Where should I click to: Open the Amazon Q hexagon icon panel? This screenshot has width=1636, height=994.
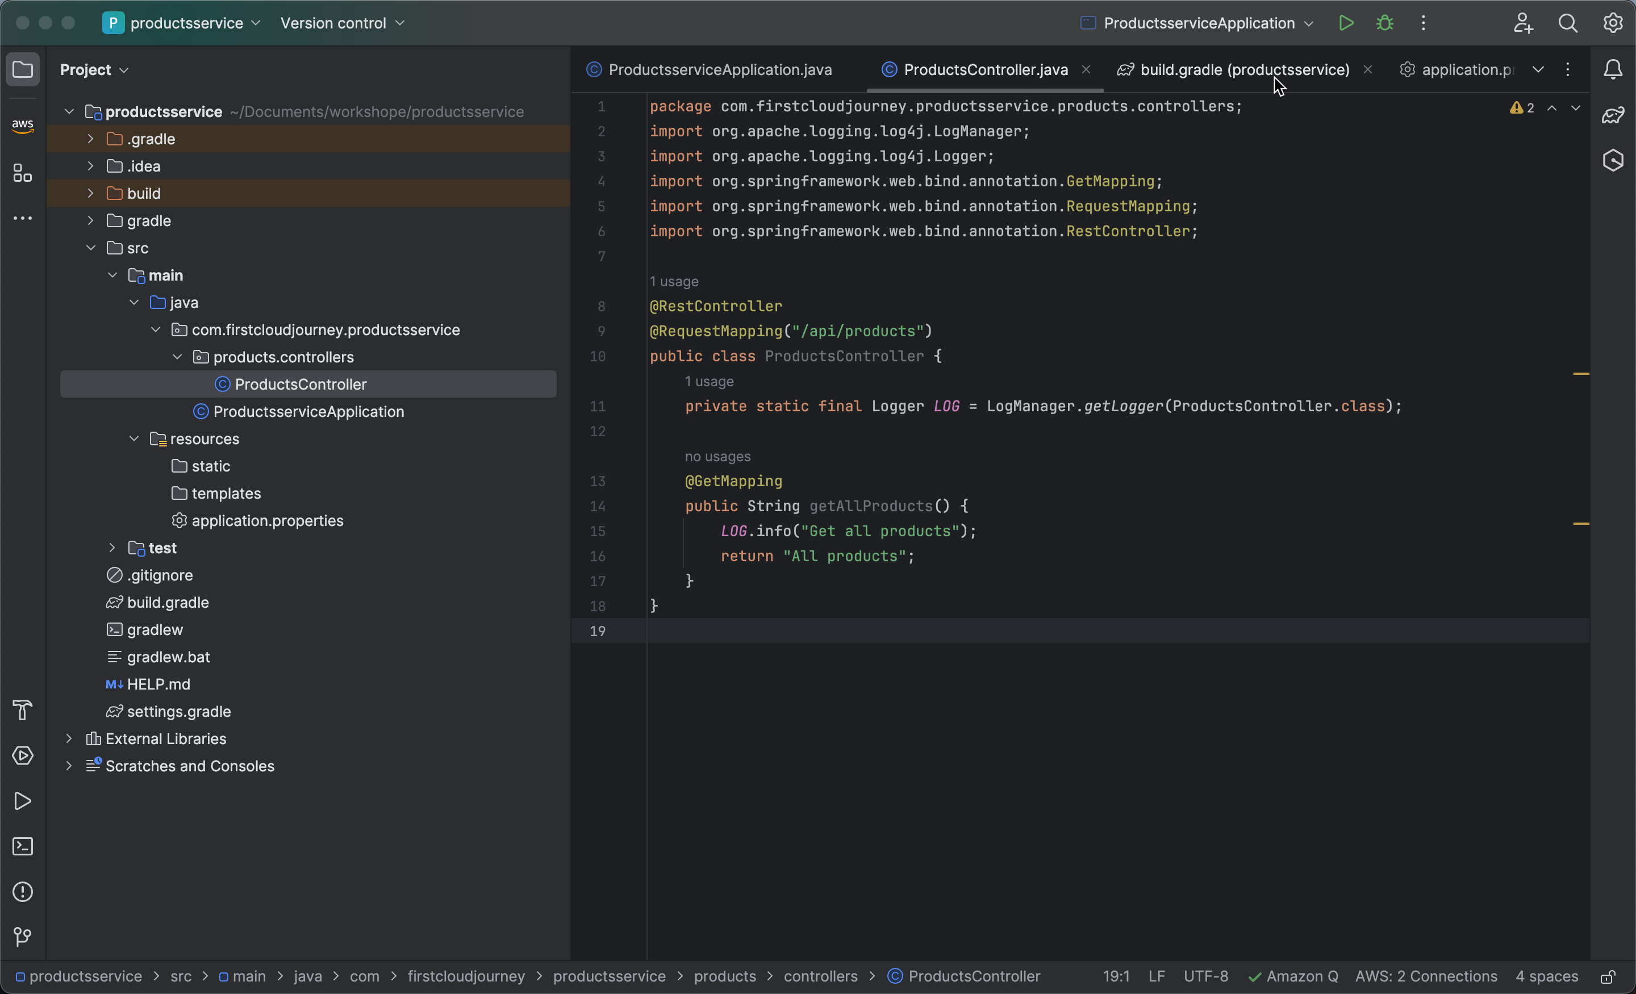pos(1613,160)
